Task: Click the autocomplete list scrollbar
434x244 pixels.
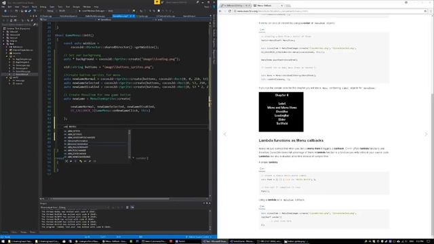Action: pos(130,144)
